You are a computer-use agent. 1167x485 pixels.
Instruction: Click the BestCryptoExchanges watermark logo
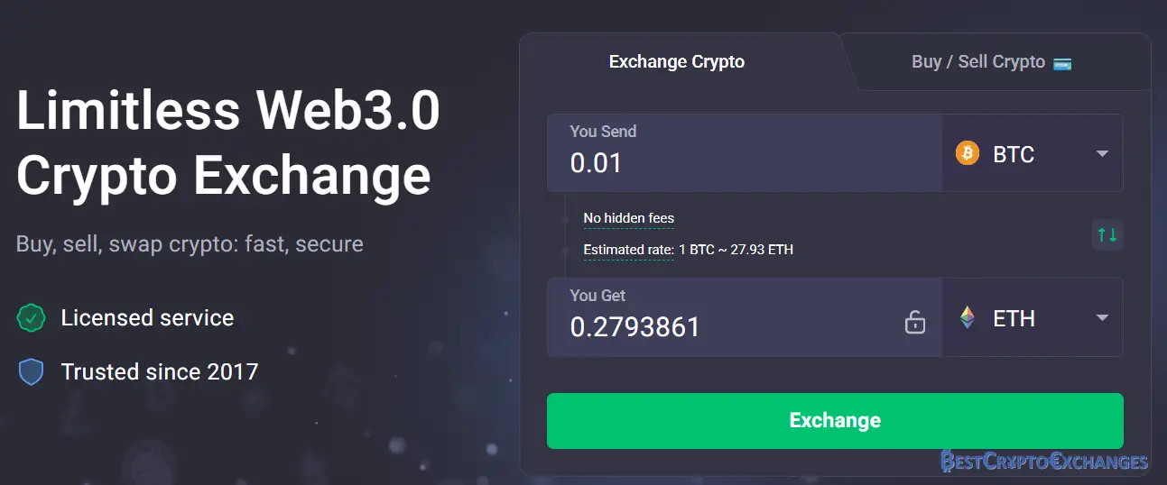tap(1044, 462)
